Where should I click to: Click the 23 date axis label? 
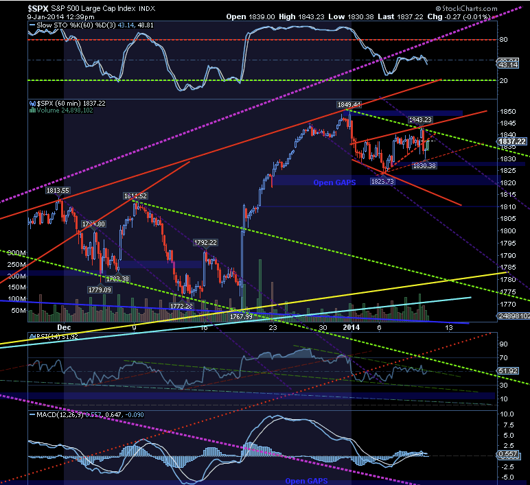pyautogui.click(x=273, y=327)
